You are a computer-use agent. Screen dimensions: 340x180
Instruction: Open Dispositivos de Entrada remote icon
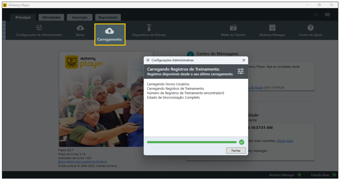click(x=149, y=28)
